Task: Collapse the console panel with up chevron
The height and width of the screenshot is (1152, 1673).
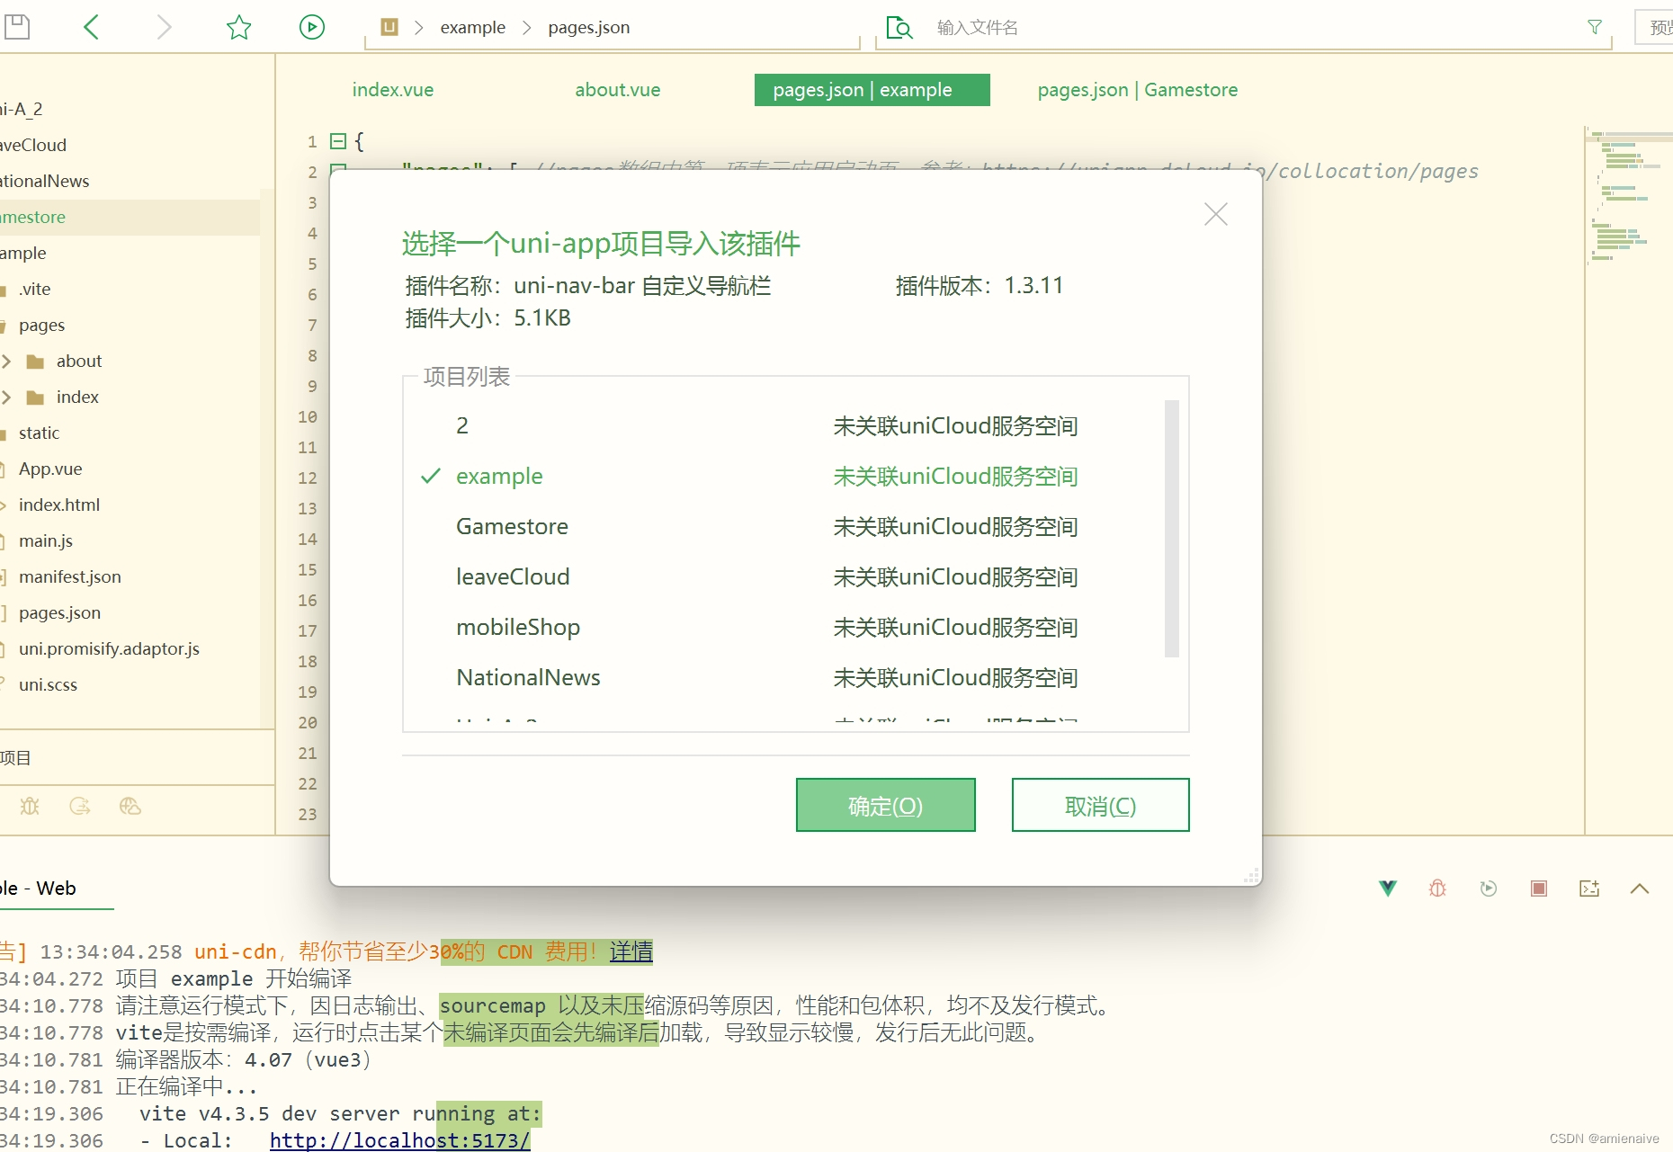Action: 1640,889
